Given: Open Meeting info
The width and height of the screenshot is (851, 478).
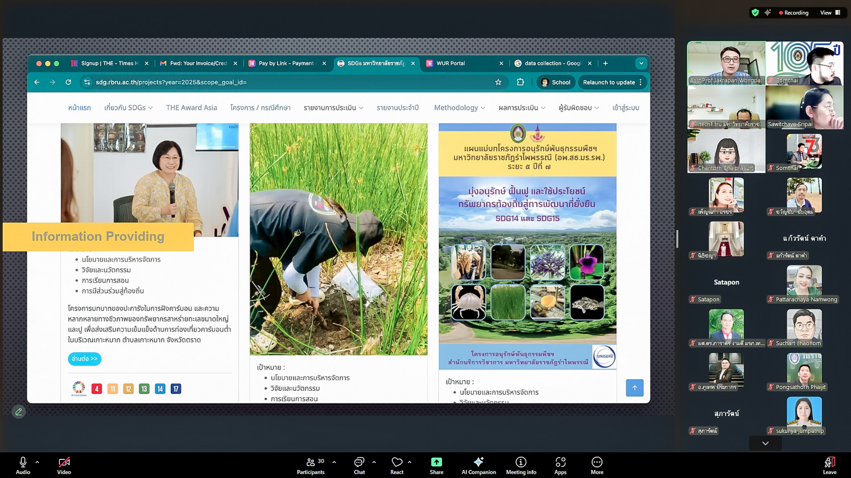Looking at the screenshot, I should click(x=521, y=465).
